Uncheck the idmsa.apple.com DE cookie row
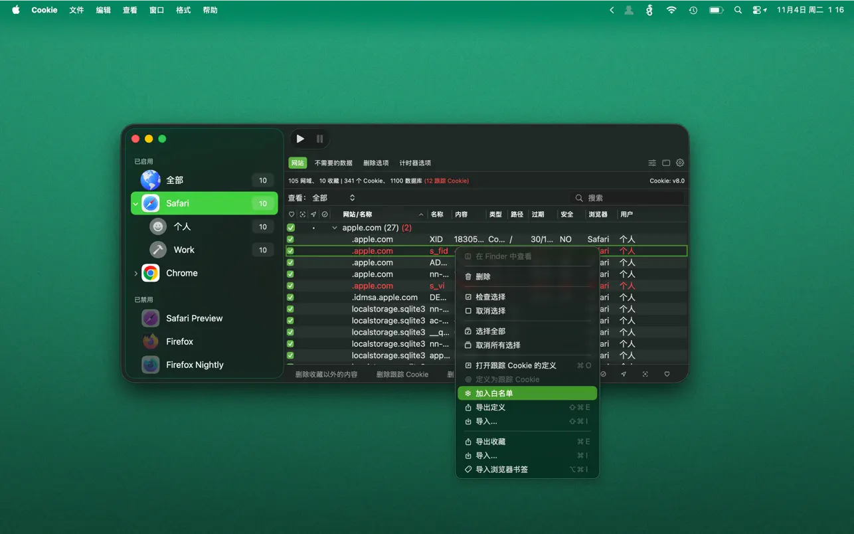This screenshot has height=534, width=854. click(290, 297)
